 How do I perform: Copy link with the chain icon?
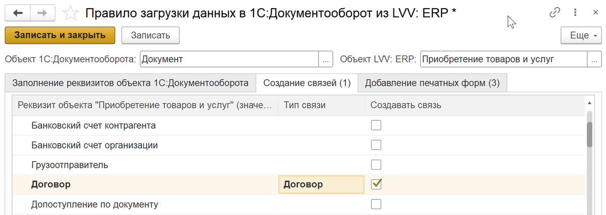554,13
